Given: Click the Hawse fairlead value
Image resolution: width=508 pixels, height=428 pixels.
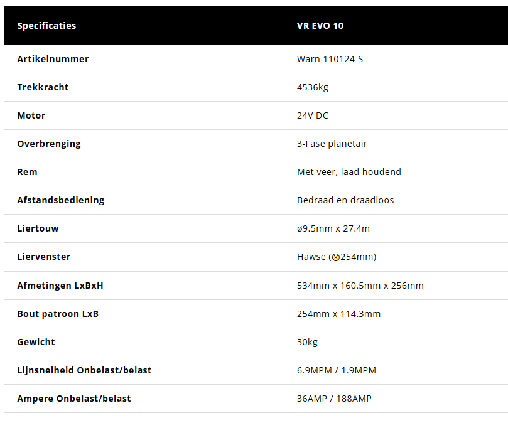Looking at the screenshot, I should [337, 257].
